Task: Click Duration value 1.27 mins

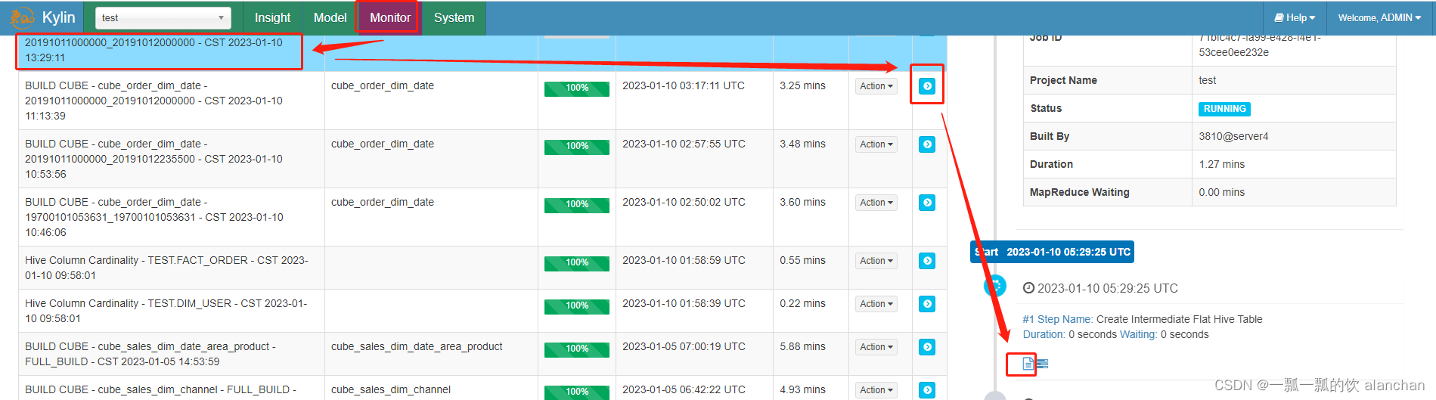Action: tap(1221, 164)
